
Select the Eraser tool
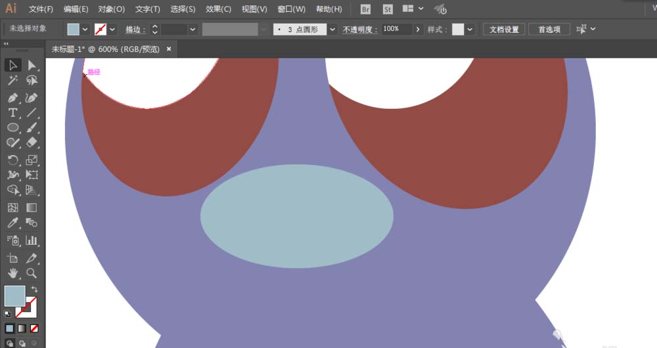click(x=32, y=142)
